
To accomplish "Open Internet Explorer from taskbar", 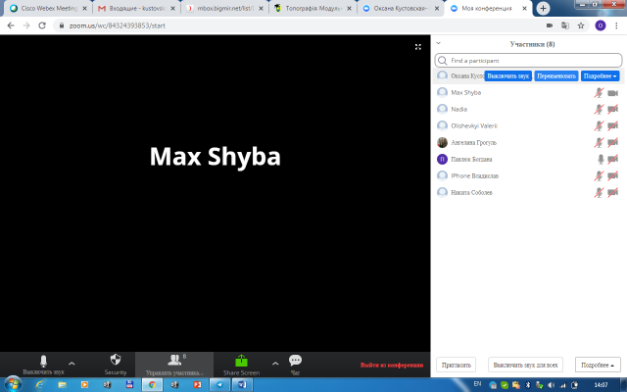I will pyautogui.click(x=39, y=385).
